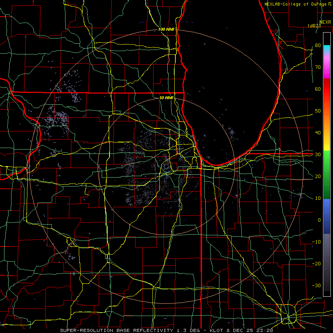Pick the cyan segment at the color bar top

327,48
